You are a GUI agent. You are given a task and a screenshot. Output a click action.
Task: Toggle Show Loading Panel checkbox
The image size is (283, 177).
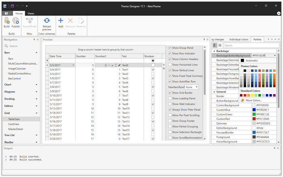click(x=170, y=98)
